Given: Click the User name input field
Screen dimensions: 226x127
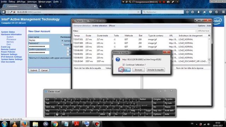Looking at the screenshot, I should pos(39,40).
